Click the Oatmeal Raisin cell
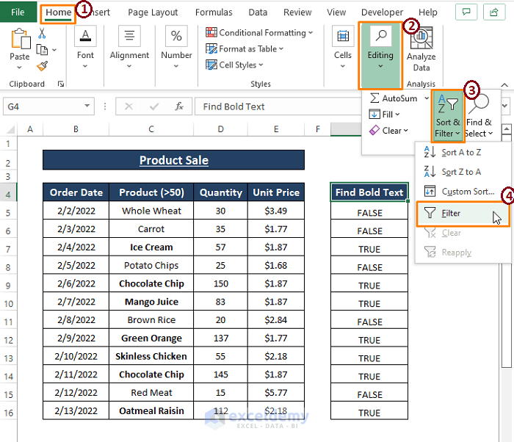Screen dimensions: 514x442 151,410
